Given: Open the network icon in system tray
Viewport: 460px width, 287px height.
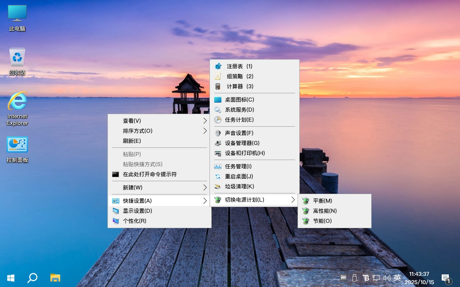Looking at the screenshot, I should tap(376, 278).
